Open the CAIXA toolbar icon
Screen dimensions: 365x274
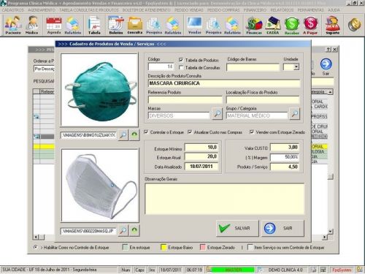pyautogui.click(x=273, y=25)
